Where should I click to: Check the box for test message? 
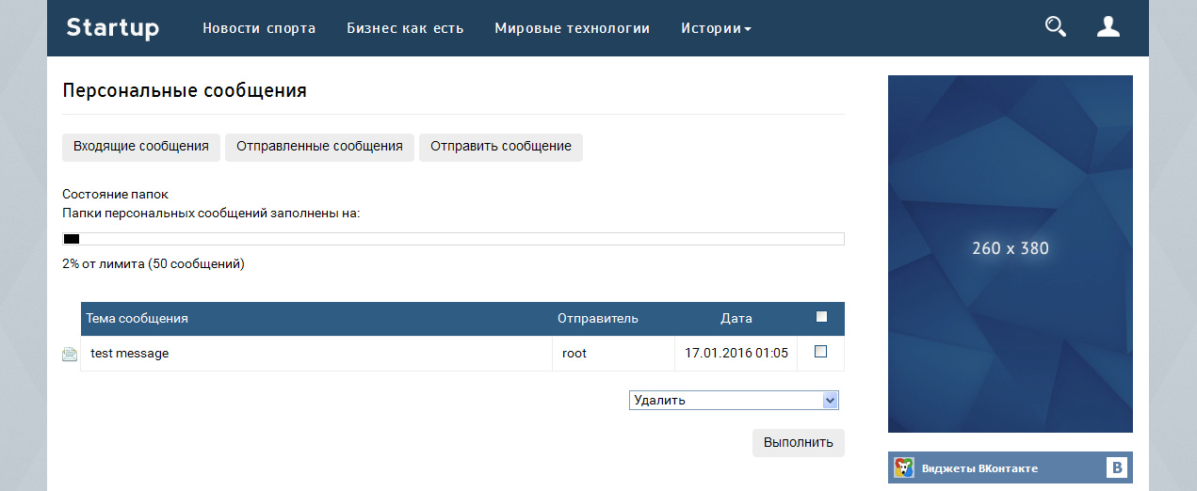tap(820, 352)
